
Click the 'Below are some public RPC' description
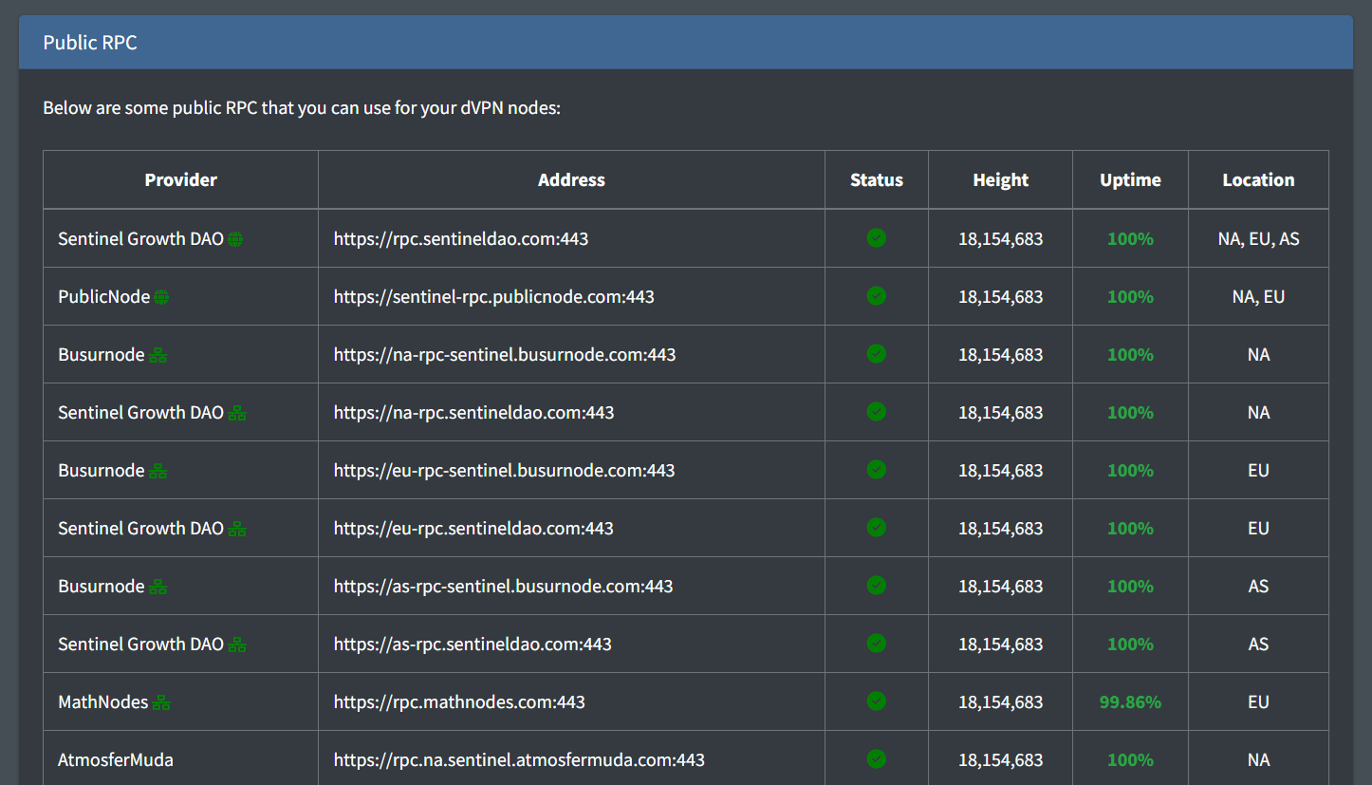[302, 108]
